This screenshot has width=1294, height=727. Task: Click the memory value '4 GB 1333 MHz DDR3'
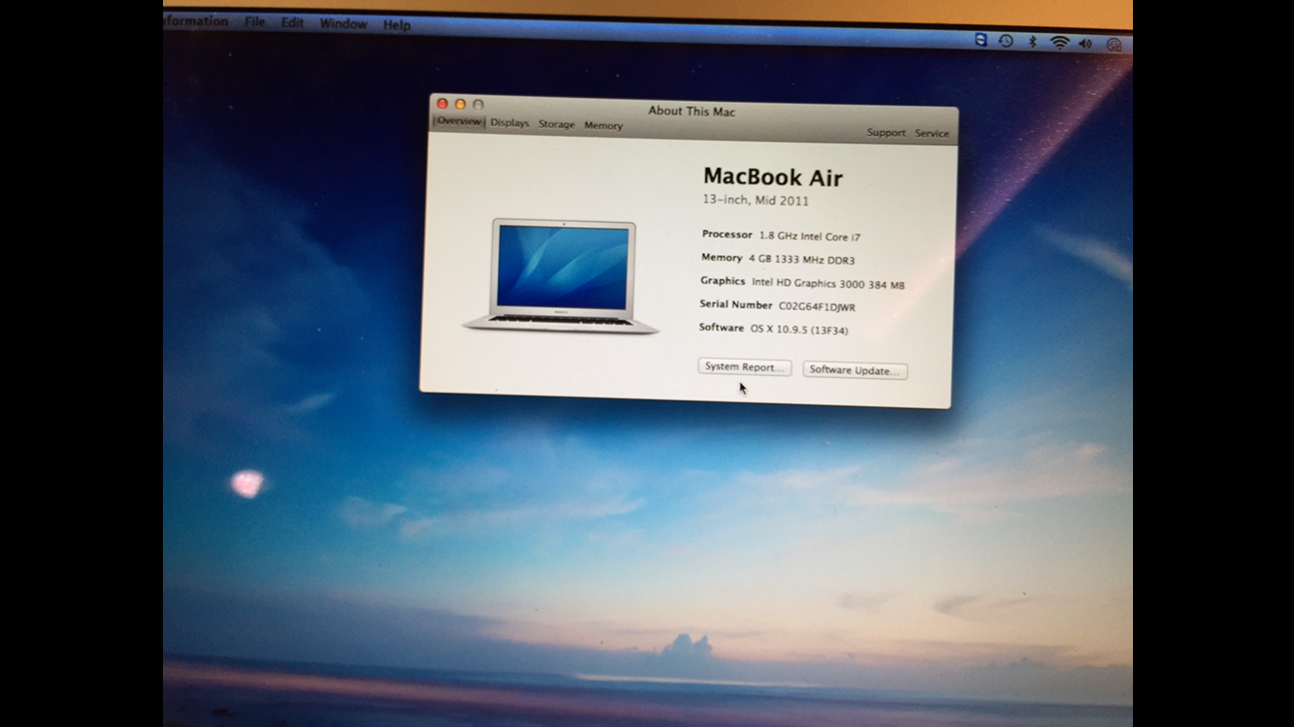coord(801,260)
